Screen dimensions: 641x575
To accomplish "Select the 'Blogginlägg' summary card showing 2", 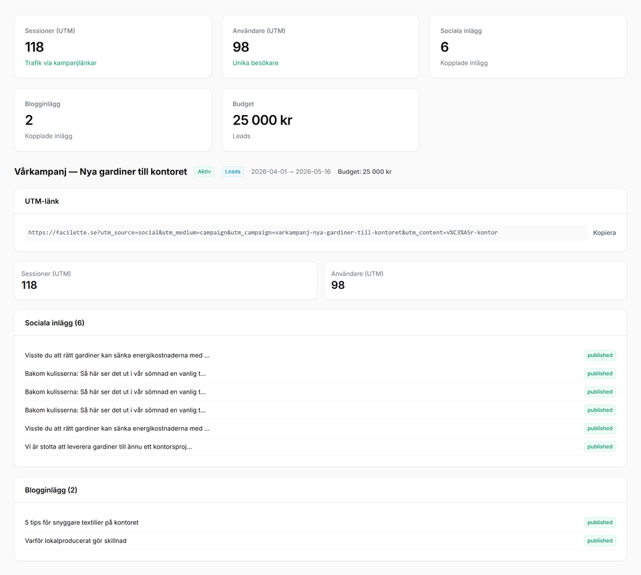I will [x=113, y=120].
